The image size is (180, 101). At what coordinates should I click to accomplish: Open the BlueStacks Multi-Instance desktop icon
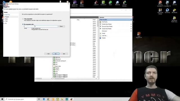coord(174,19)
